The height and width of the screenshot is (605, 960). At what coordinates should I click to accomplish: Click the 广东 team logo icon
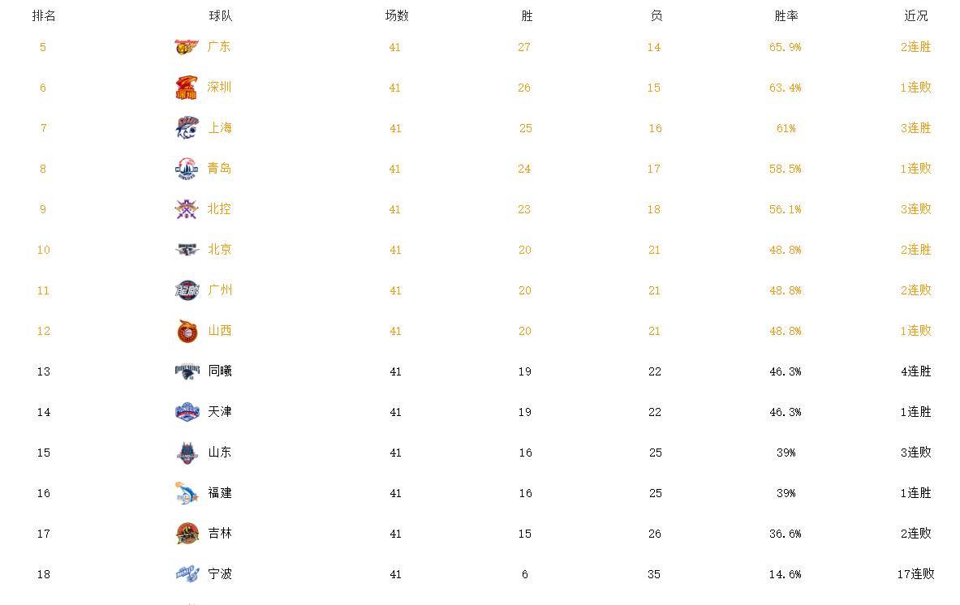187,47
